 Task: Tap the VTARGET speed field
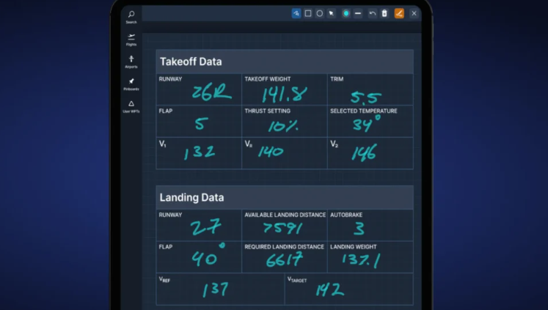348,289
